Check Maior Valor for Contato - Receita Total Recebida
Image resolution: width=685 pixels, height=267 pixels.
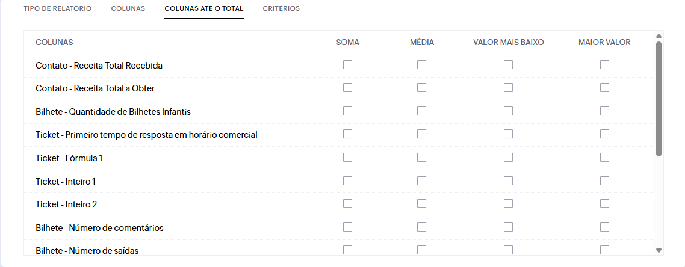(604, 65)
